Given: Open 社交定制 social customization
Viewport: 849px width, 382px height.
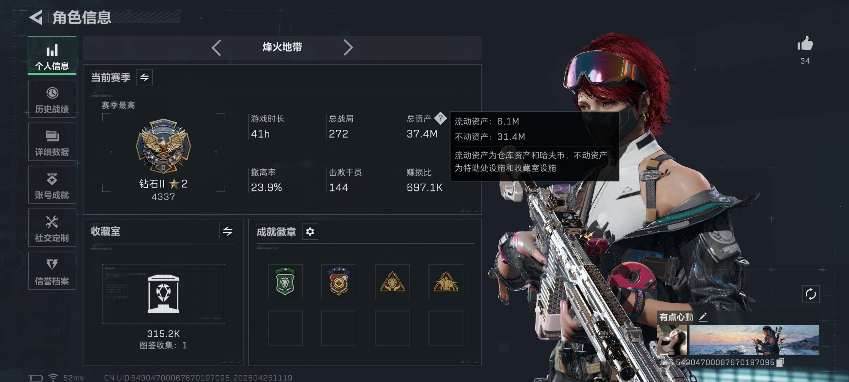Looking at the screenshot, I should click(52, 228).
